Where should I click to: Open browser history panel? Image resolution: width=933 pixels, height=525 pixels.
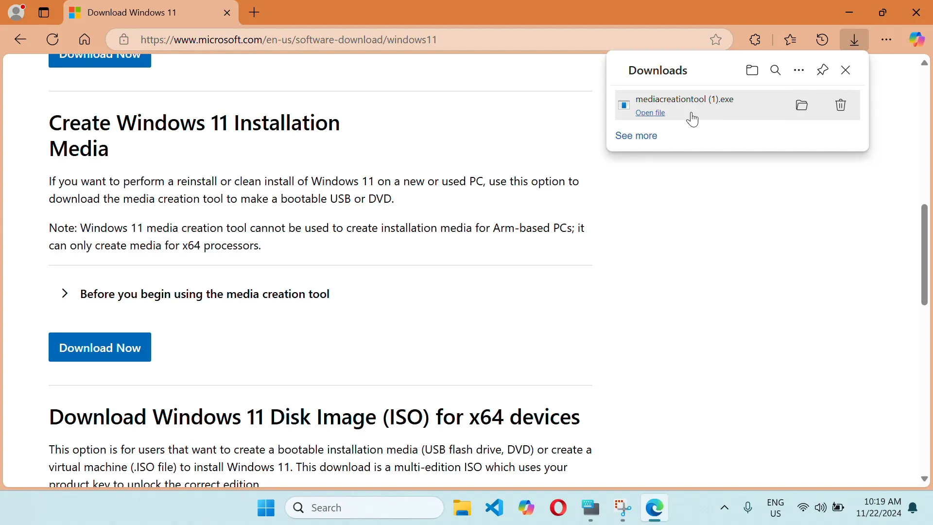[823, 40]
